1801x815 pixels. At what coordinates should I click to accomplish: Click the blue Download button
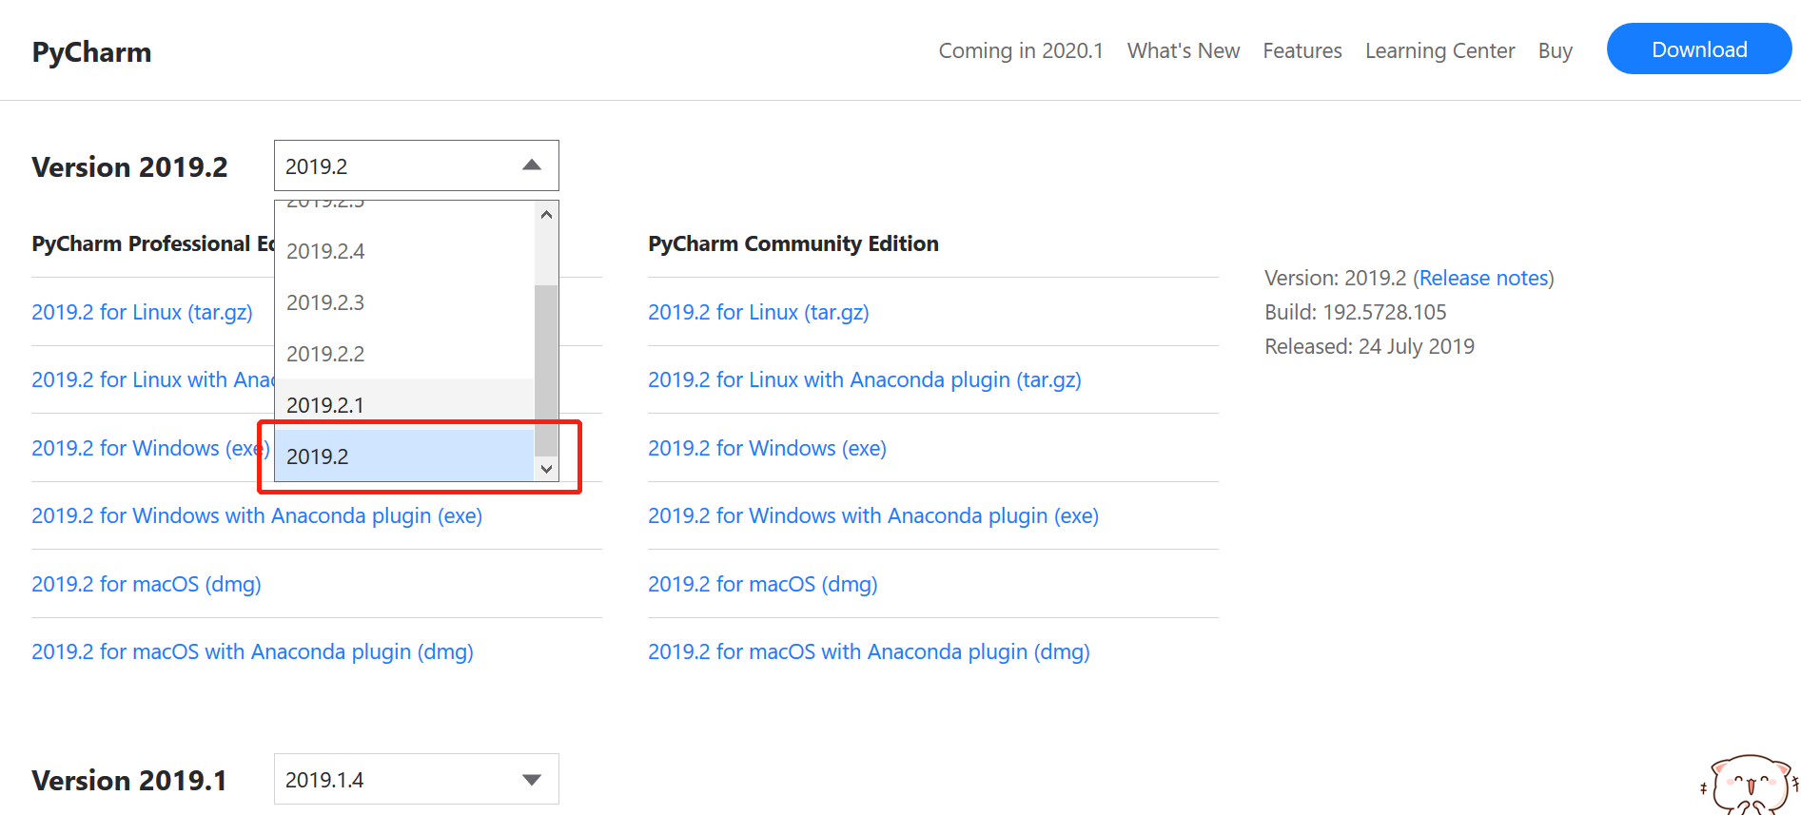pyautogui.click(x=1699, y=49)
